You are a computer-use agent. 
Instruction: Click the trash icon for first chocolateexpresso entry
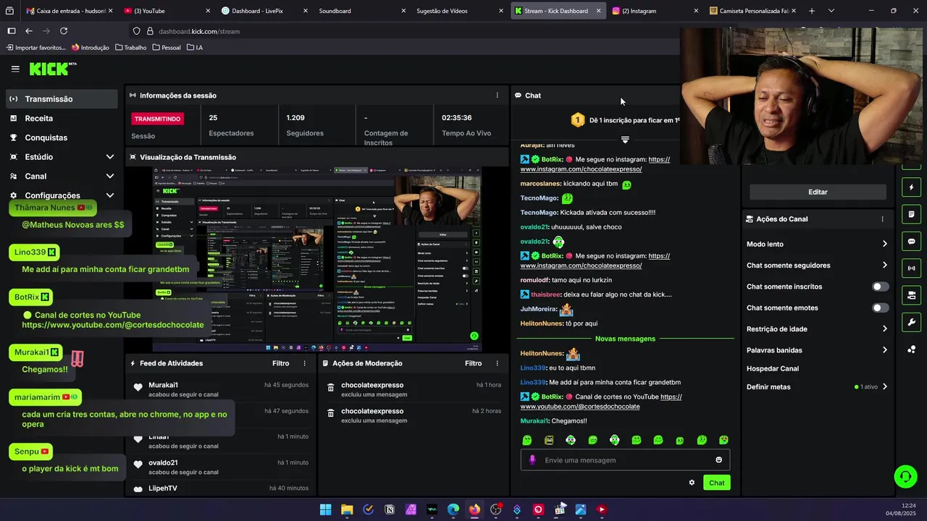point(331,389)
